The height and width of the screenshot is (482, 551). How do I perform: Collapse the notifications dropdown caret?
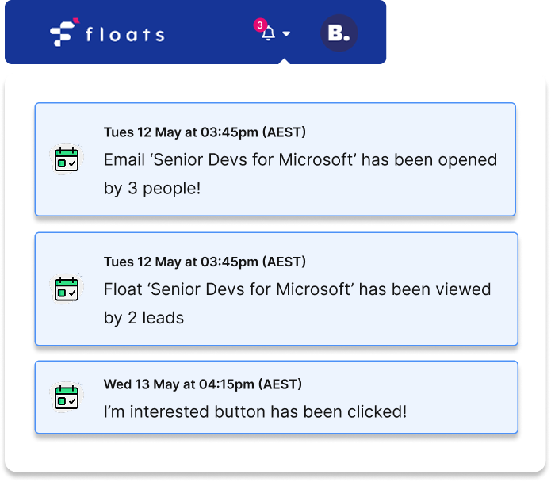pyautogui.click(x=286, y=34)
